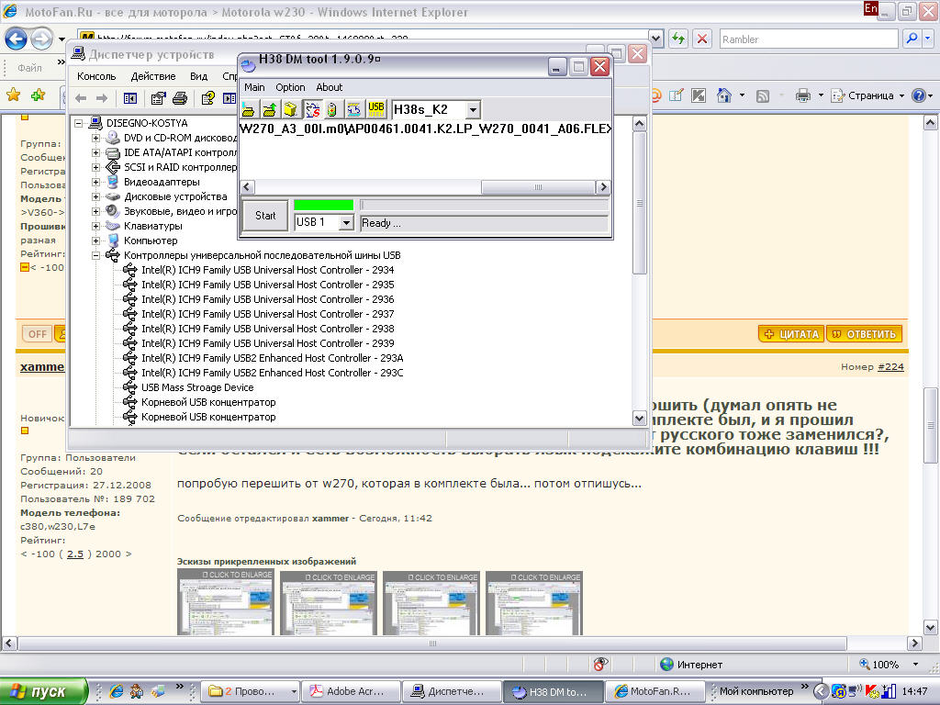Click the Forward arrow in Device Manager toolbar

click(x=102, y=98)
